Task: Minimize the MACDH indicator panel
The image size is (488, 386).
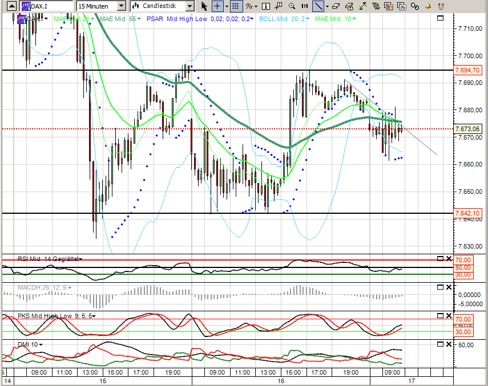Action: pos(439,287)
